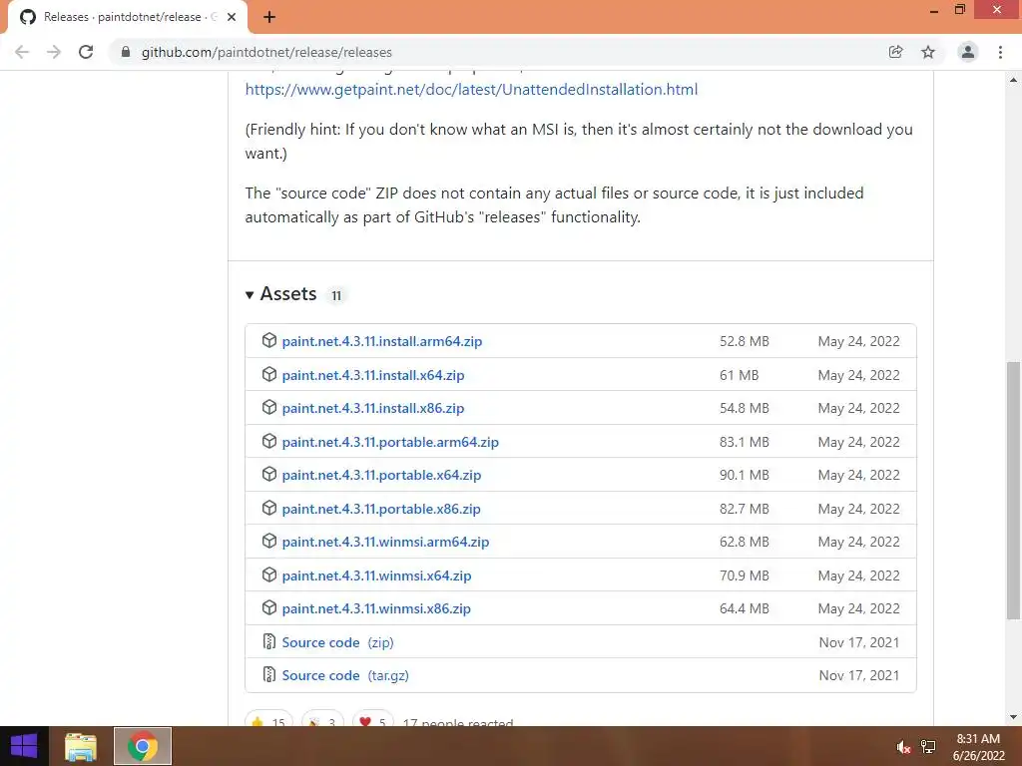This screenshot has height=766, width=1022.
Task: Click the 70.9 MB size text
Action: 745,575
